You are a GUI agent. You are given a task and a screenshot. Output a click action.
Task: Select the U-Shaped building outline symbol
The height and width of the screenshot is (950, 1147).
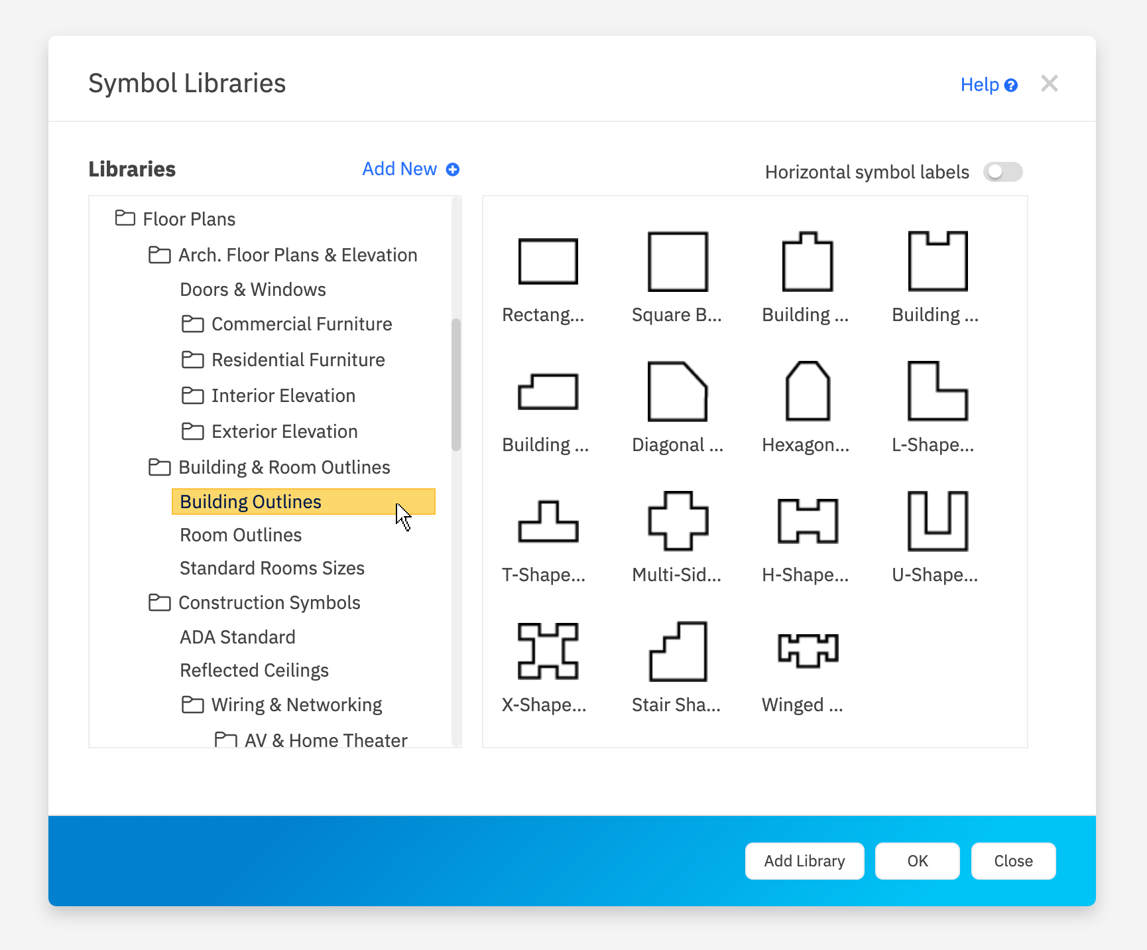[937, 521]
